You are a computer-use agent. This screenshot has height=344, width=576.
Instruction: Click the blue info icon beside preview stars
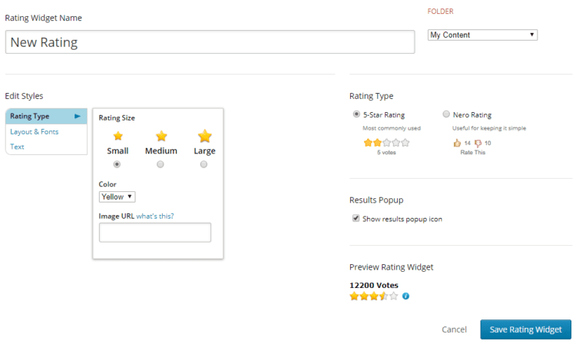pyautogui.click(x=406, y=296)
